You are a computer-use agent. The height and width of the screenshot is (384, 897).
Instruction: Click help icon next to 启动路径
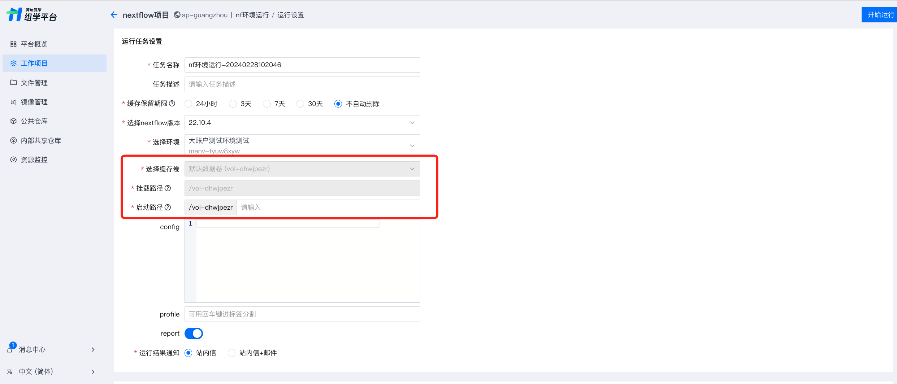coord(168,207)
